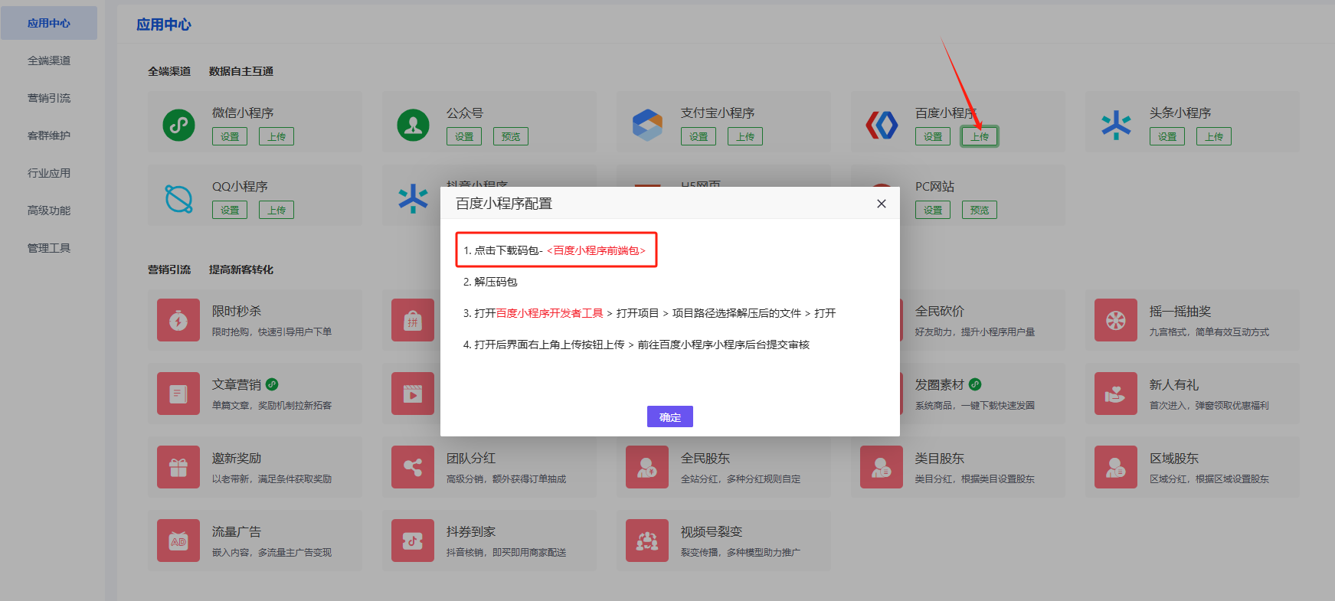The width and height of the screenshot is (1335, 601).
Task: Click the Baidu mini program logo
Action: (x=882, y=124)
